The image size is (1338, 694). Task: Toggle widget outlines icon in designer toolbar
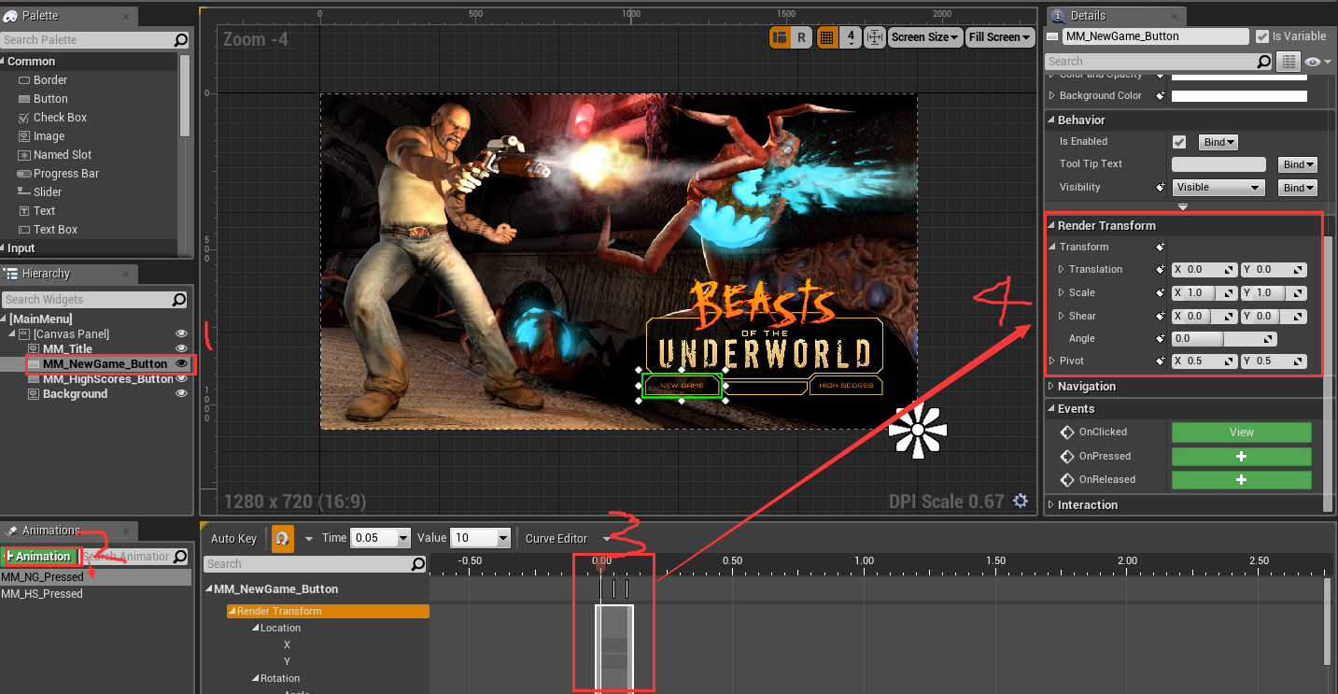pyautogui.click(x=781, y=37)
